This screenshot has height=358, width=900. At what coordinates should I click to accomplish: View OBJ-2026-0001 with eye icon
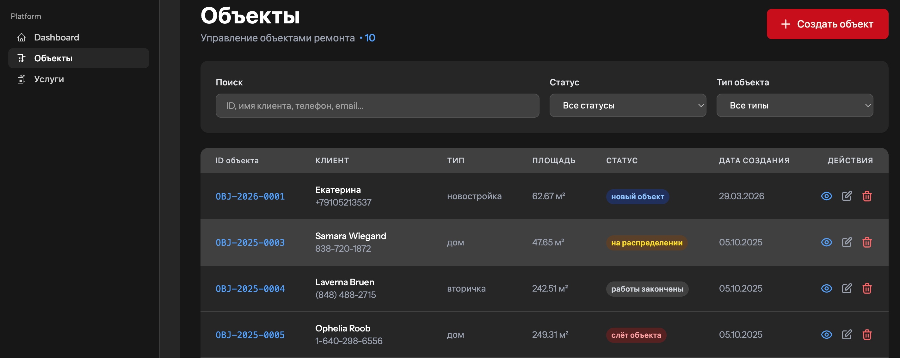[826, 196]
